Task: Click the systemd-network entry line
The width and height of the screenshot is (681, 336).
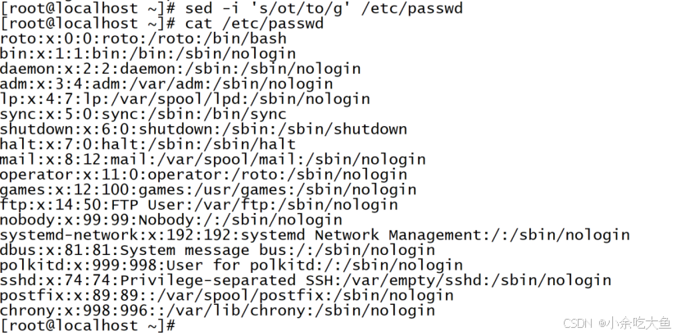Action: [315, 234]
